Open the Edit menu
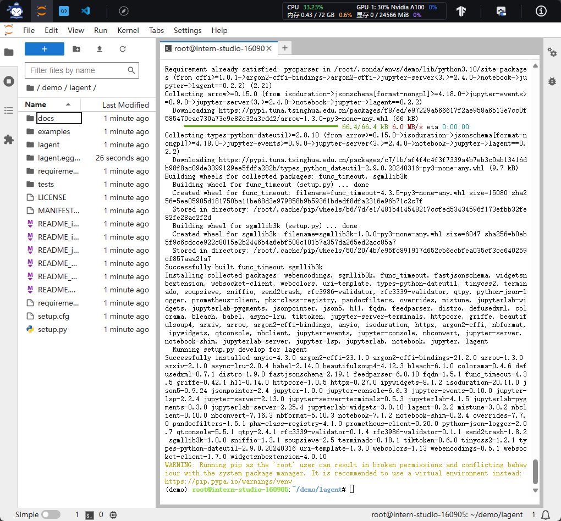This screenshot has height=521, width=561. [x=51, y=30]
